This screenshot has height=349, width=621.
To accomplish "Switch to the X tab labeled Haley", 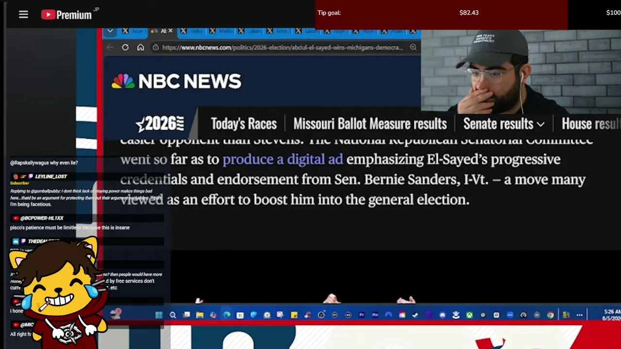I will [191, 31].
